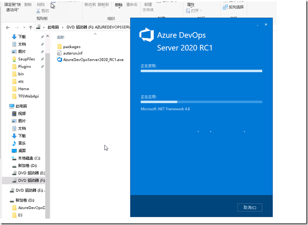Image resolution: width=308 pixels, height=225 pixels.
Task: Click the Cancel button in the installer
Action: pyautogui.click(x=250, y=207)
